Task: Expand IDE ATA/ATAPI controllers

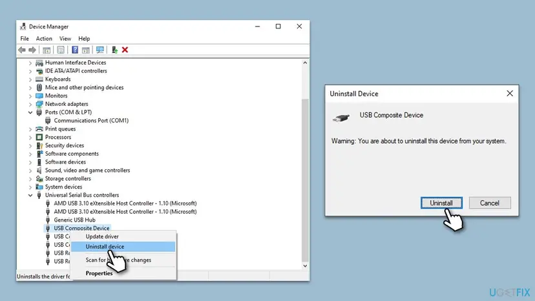Action: tap(30, 71)
